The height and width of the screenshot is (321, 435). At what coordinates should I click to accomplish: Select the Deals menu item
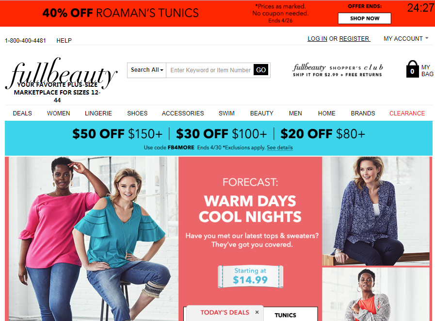point(22,113)
